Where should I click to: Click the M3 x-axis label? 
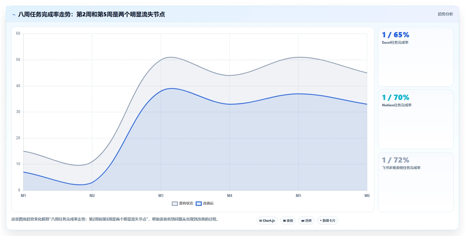(161, 196)
